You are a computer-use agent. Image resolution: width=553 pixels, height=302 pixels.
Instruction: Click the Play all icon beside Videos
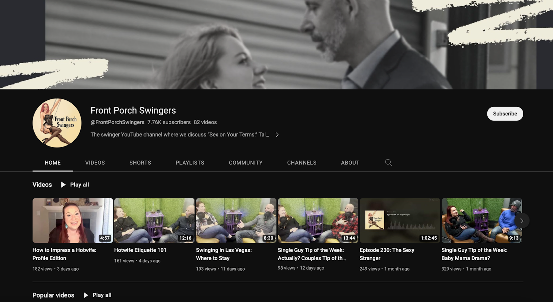[63, 185]
